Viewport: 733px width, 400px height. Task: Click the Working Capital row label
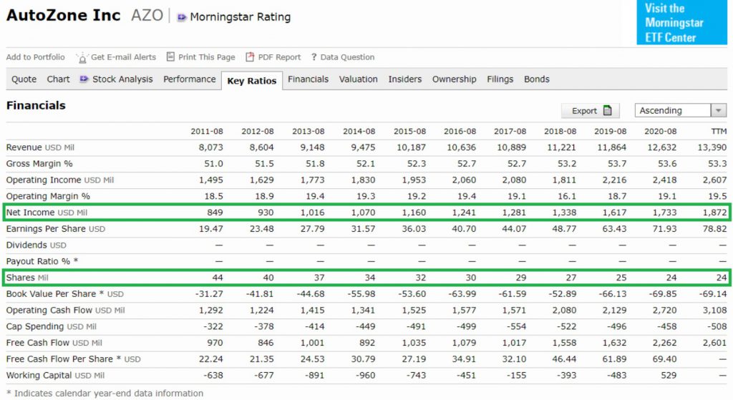click(x=55, y=375)
